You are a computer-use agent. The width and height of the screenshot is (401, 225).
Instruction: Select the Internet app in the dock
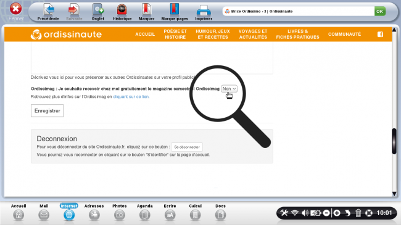(x=69, y=212)
